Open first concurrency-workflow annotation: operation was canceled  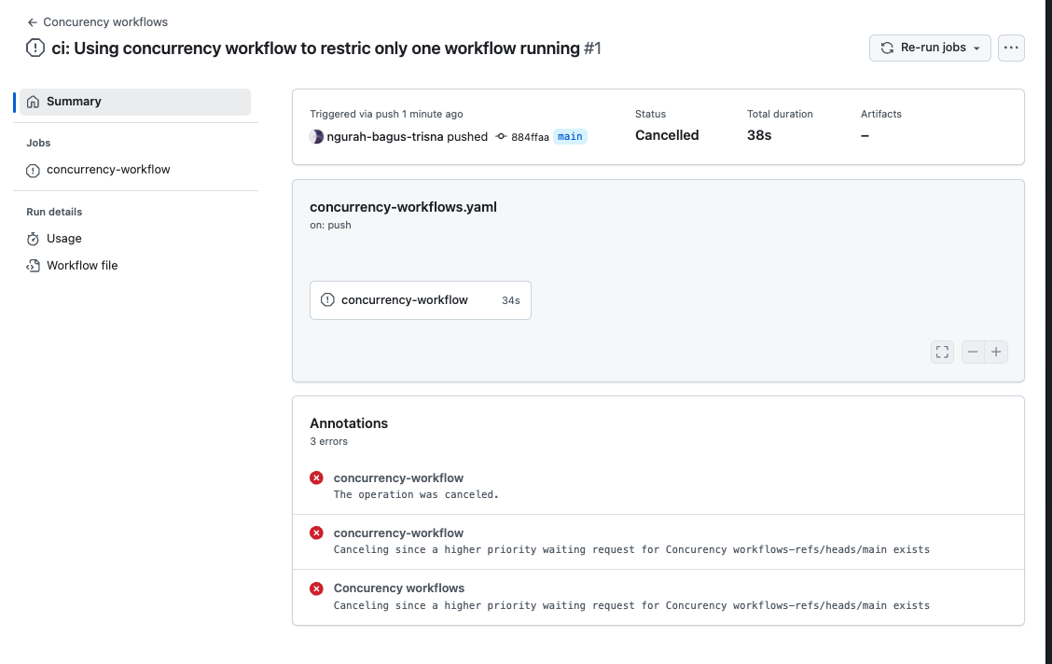(398, 478)
